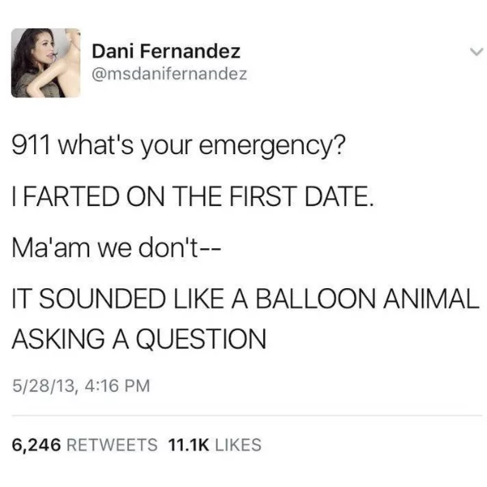The height and width of the screenshot is (487, 487).
Task: Select the 'Ma'am we don't--' line
Action: click(x=116, y=248)
